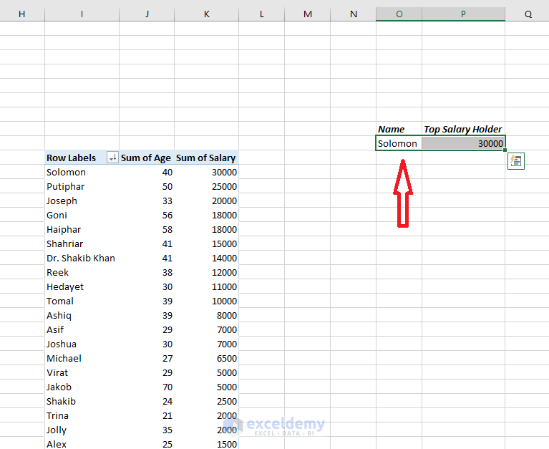549x449 pixels.
Task: Select the 'Hedayet' row label
Action: [82, 287]
